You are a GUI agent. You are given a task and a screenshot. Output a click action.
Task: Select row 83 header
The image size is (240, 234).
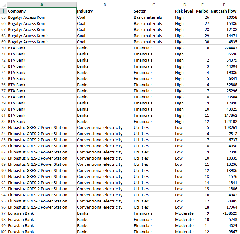tap(3, 127)
